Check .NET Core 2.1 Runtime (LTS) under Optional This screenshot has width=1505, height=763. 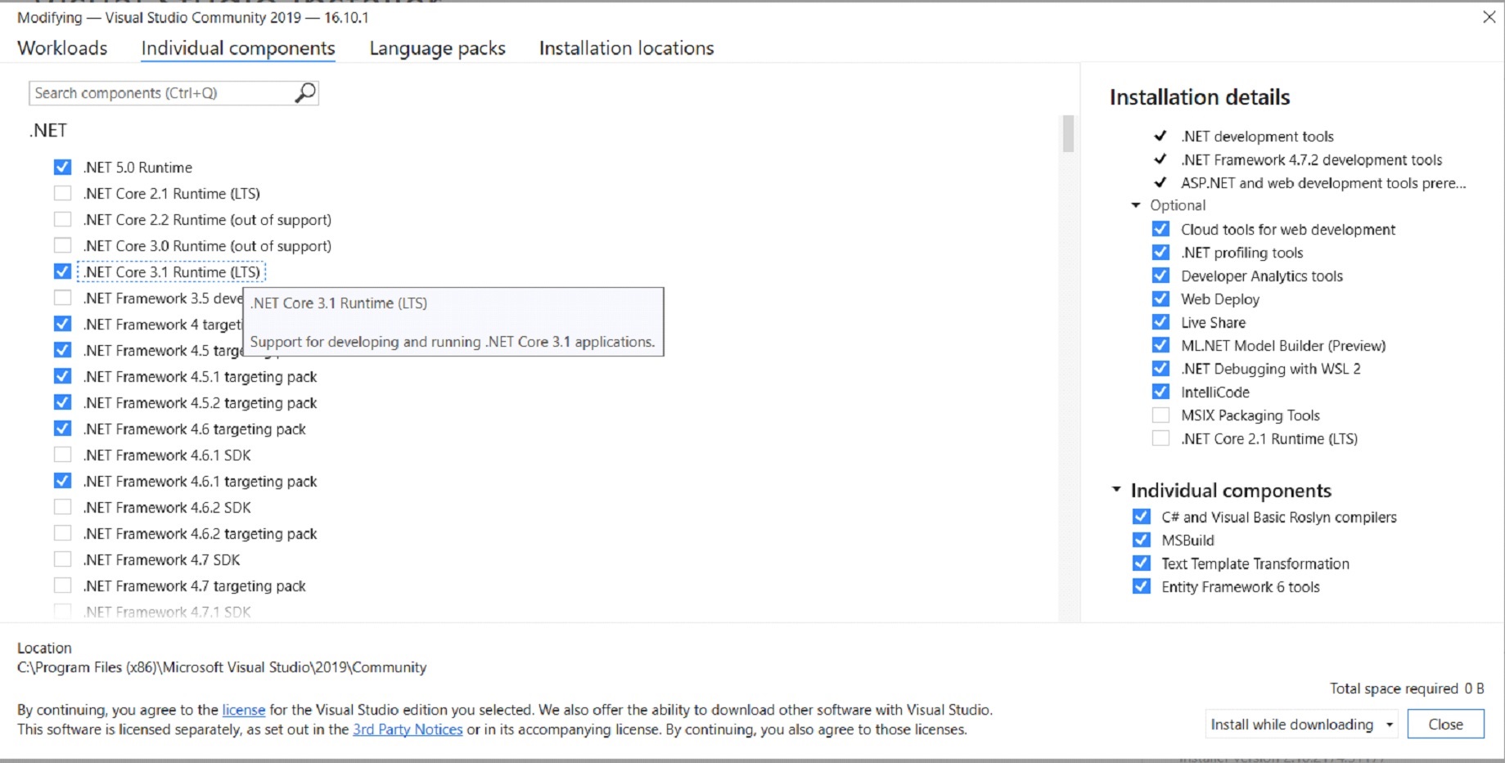(1160, 439)
